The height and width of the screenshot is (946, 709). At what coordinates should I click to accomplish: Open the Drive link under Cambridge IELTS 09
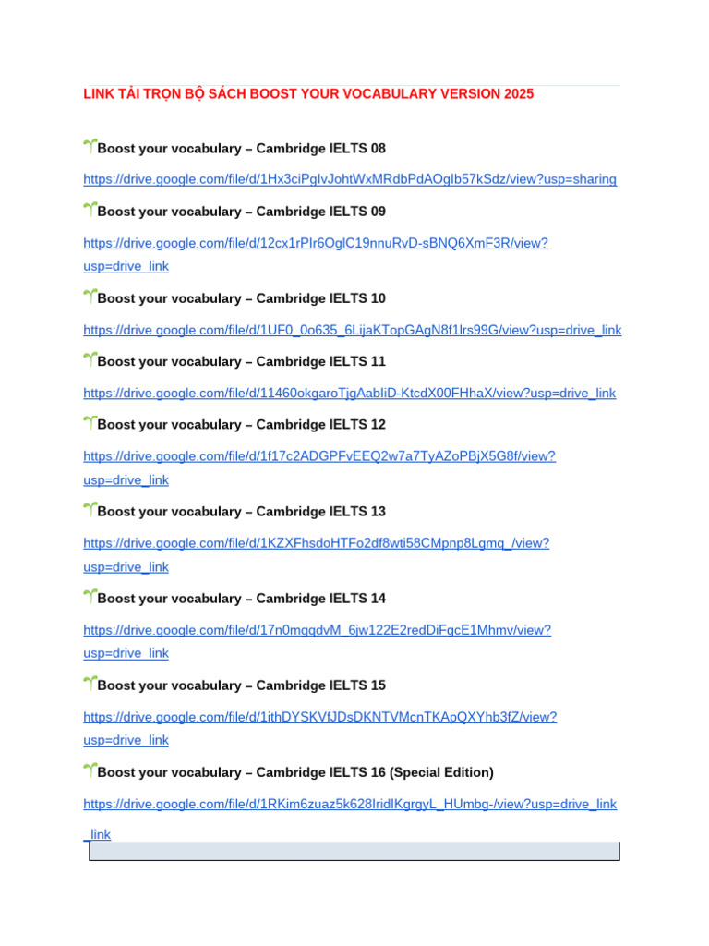pos(316,243)
